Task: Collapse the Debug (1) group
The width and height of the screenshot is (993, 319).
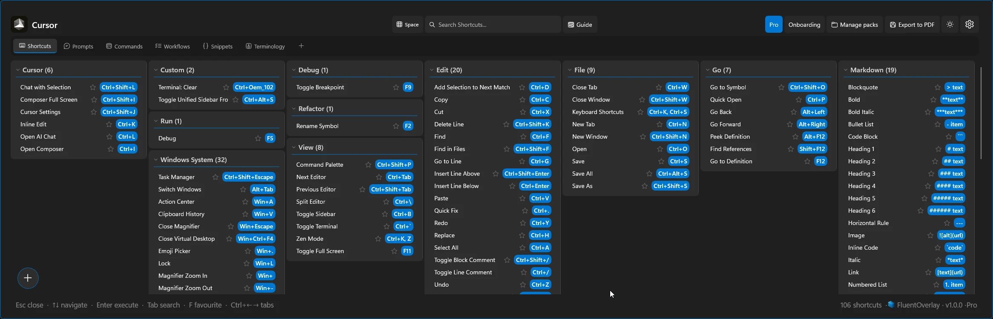Action: [294, 70]
